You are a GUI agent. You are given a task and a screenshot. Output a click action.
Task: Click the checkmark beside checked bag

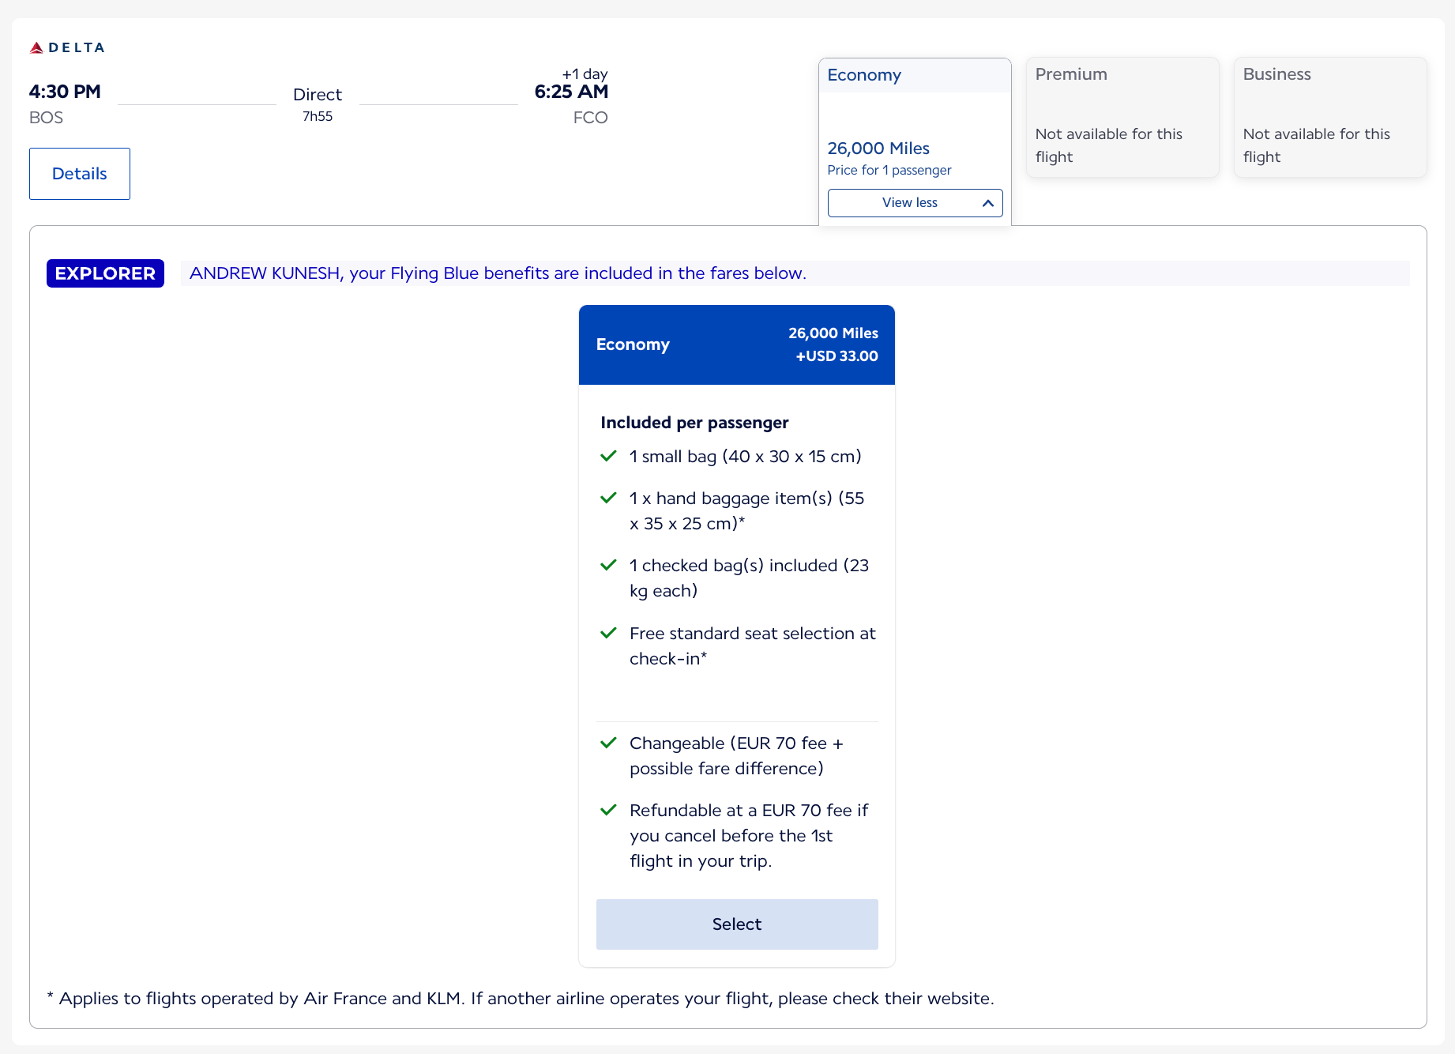click(x=608, y=565)
